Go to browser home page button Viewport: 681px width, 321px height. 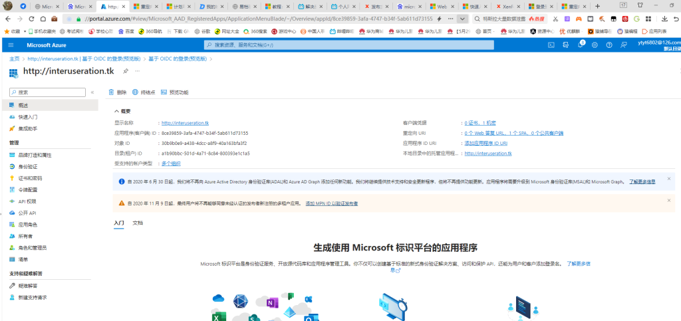tap(43, 19)
